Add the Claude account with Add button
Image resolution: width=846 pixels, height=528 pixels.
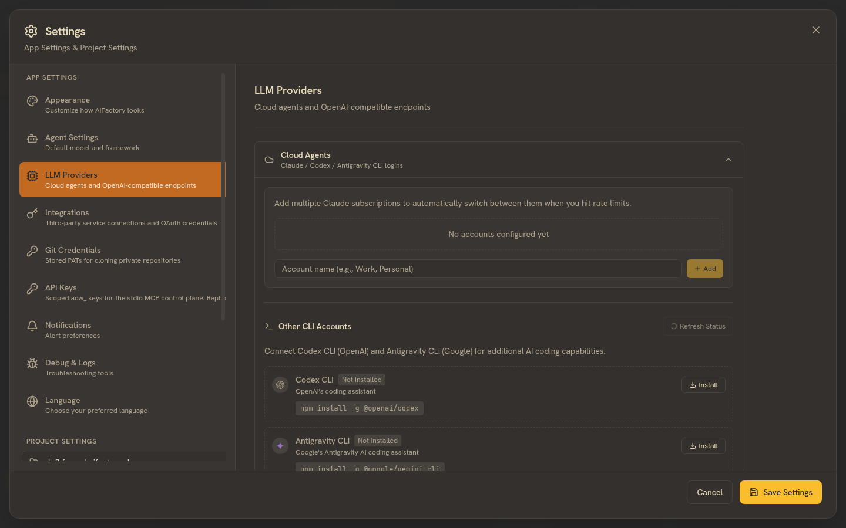(x=705, y=269)
